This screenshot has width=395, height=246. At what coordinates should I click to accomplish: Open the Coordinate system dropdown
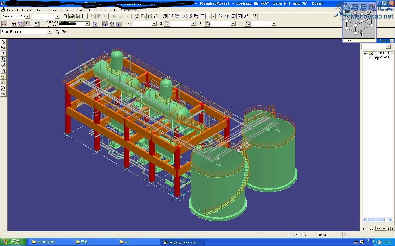[x=87, y=24]
